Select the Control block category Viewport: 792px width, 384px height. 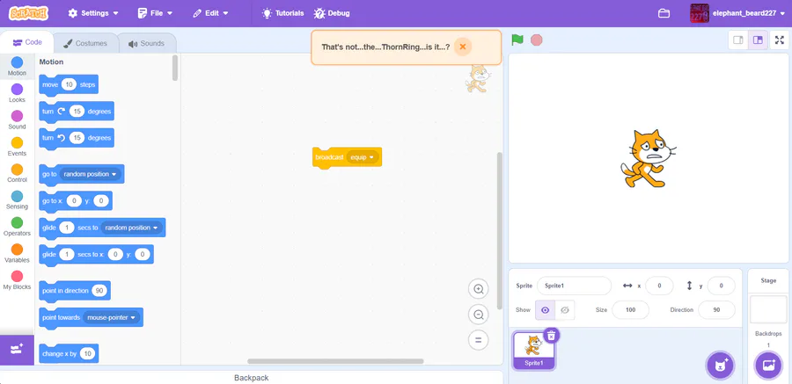[18, 173]
